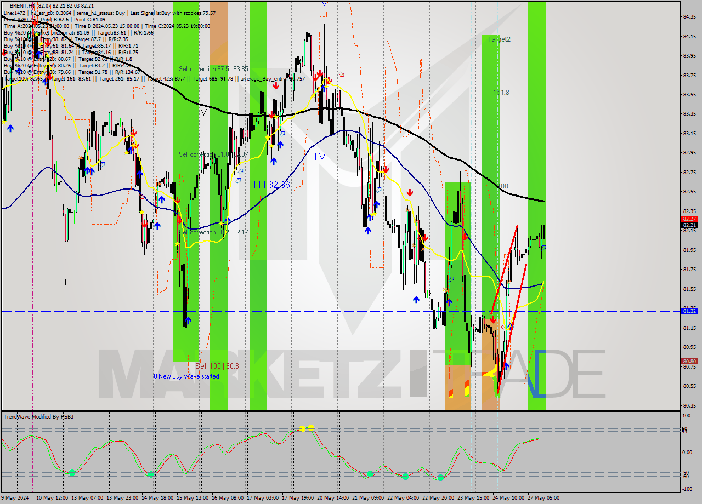Click the 'Sell 100 | 80.8' label
Screen dimensions: 702x504
pos(217,366)
